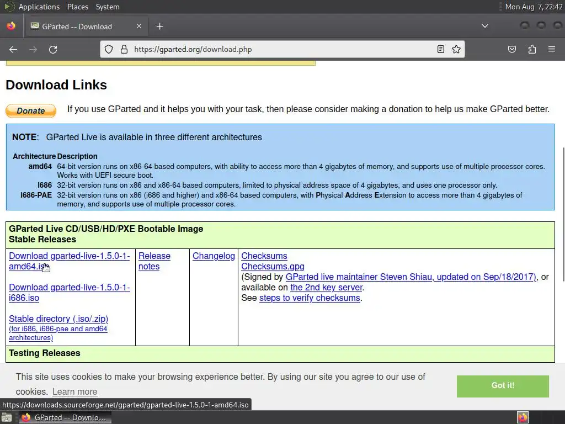Click the forward navigation arrow
The height and width of the screenshot is (424, 565).
pyautogui.click(x=33, y=49)
